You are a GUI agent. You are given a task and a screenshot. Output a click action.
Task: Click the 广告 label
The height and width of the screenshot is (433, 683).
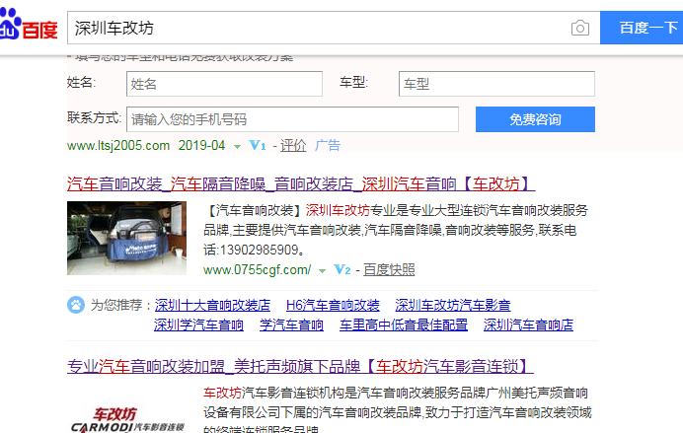328,145
